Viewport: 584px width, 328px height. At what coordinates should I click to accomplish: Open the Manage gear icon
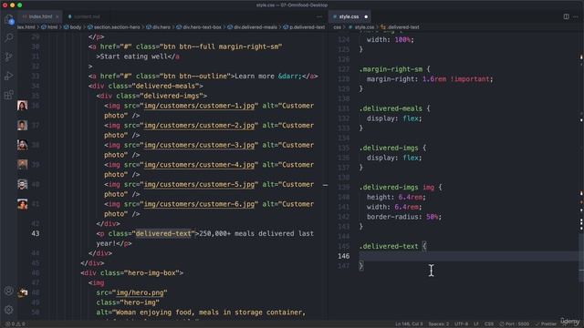(9, 310)
